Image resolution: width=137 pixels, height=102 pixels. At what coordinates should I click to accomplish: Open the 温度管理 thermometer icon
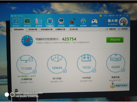tap(39, 21)
